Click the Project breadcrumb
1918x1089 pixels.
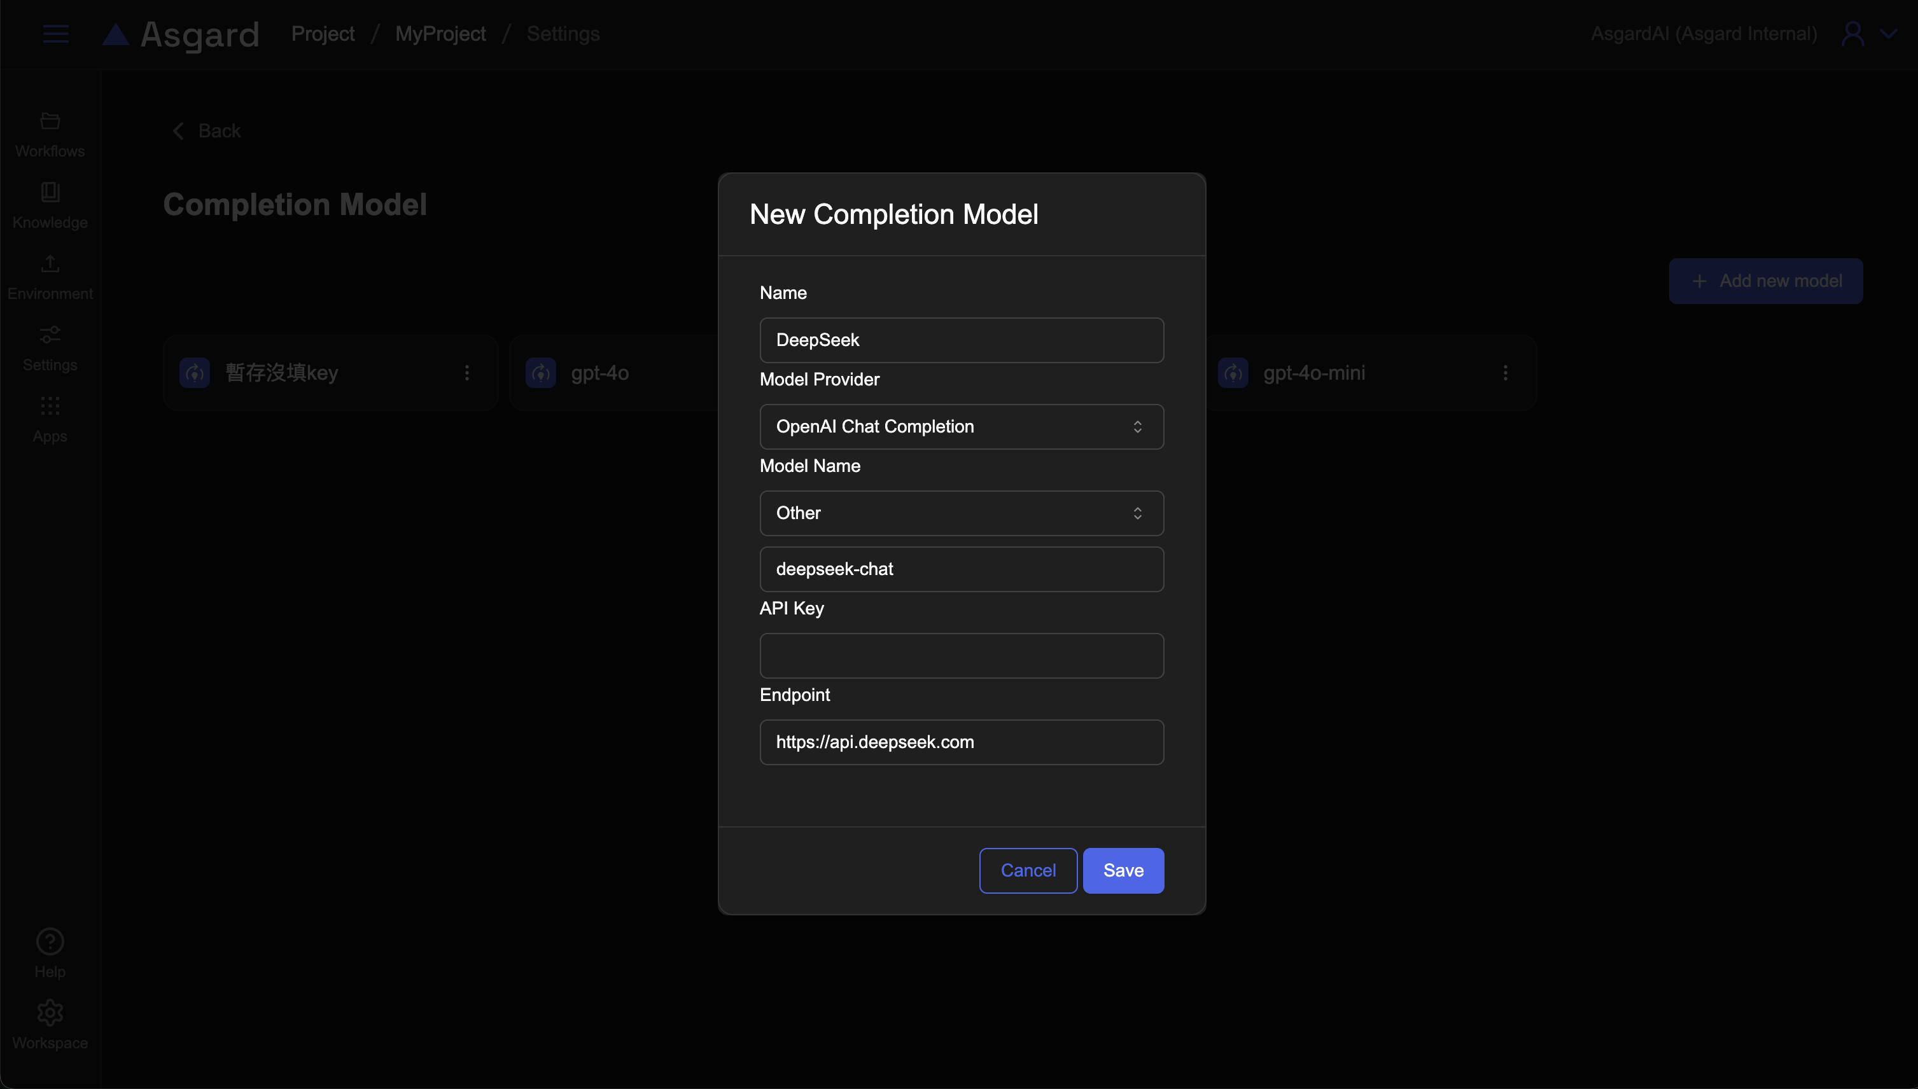323,34
